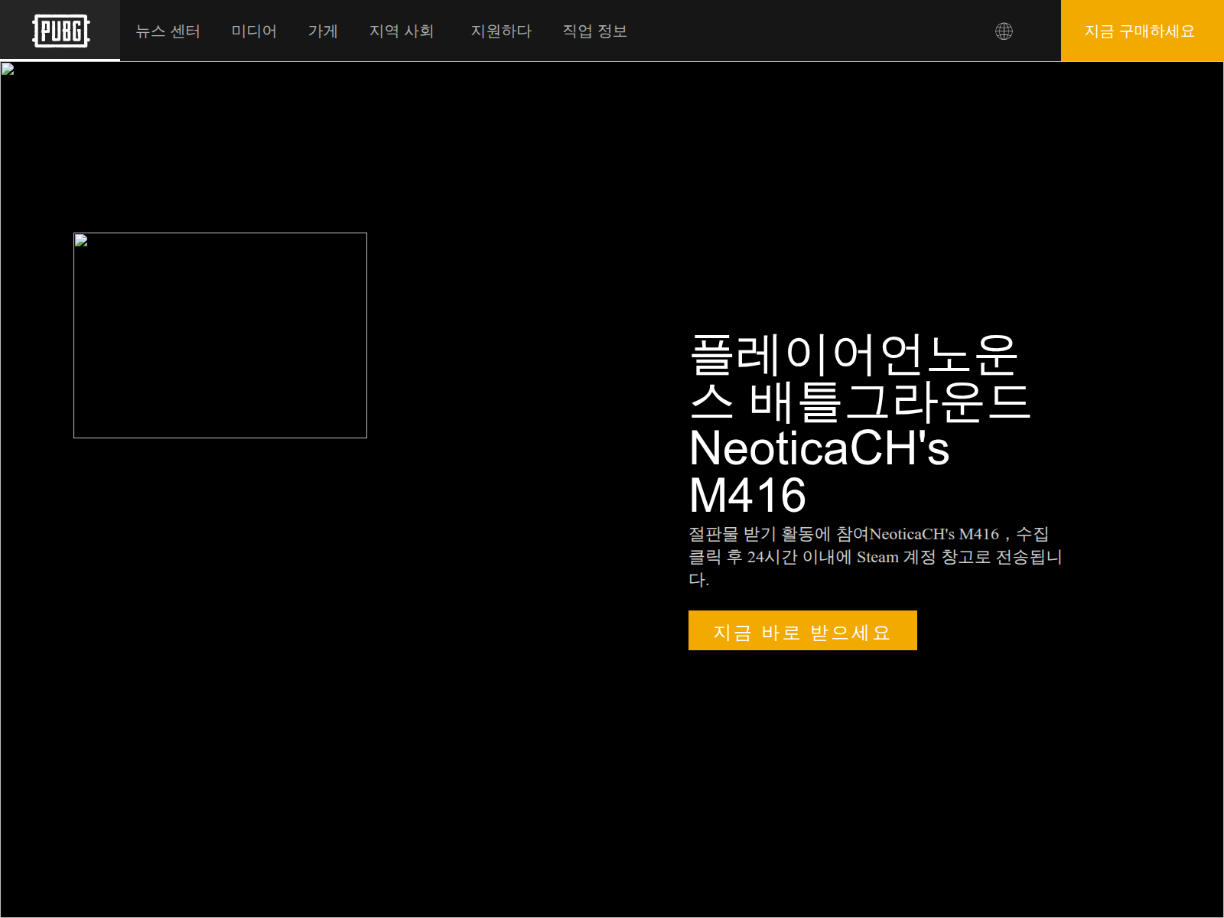Click the PUBG logo icon
The image size is (1224, 918).
(60, 31)
